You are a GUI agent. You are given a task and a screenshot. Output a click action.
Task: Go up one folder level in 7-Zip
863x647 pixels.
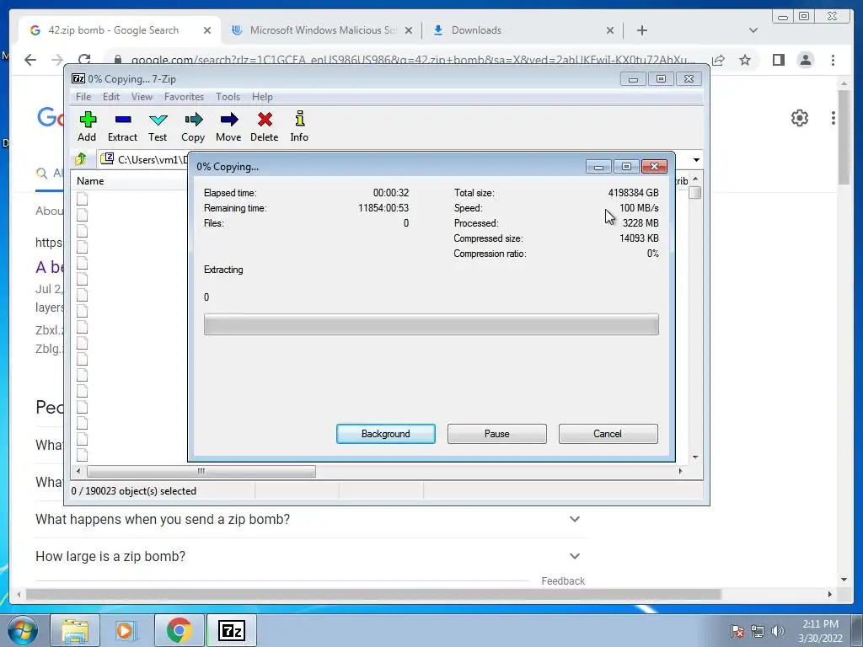tap(81, 159)
